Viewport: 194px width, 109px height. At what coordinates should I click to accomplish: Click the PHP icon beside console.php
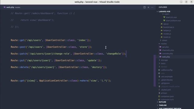click(x=160, y=54)
